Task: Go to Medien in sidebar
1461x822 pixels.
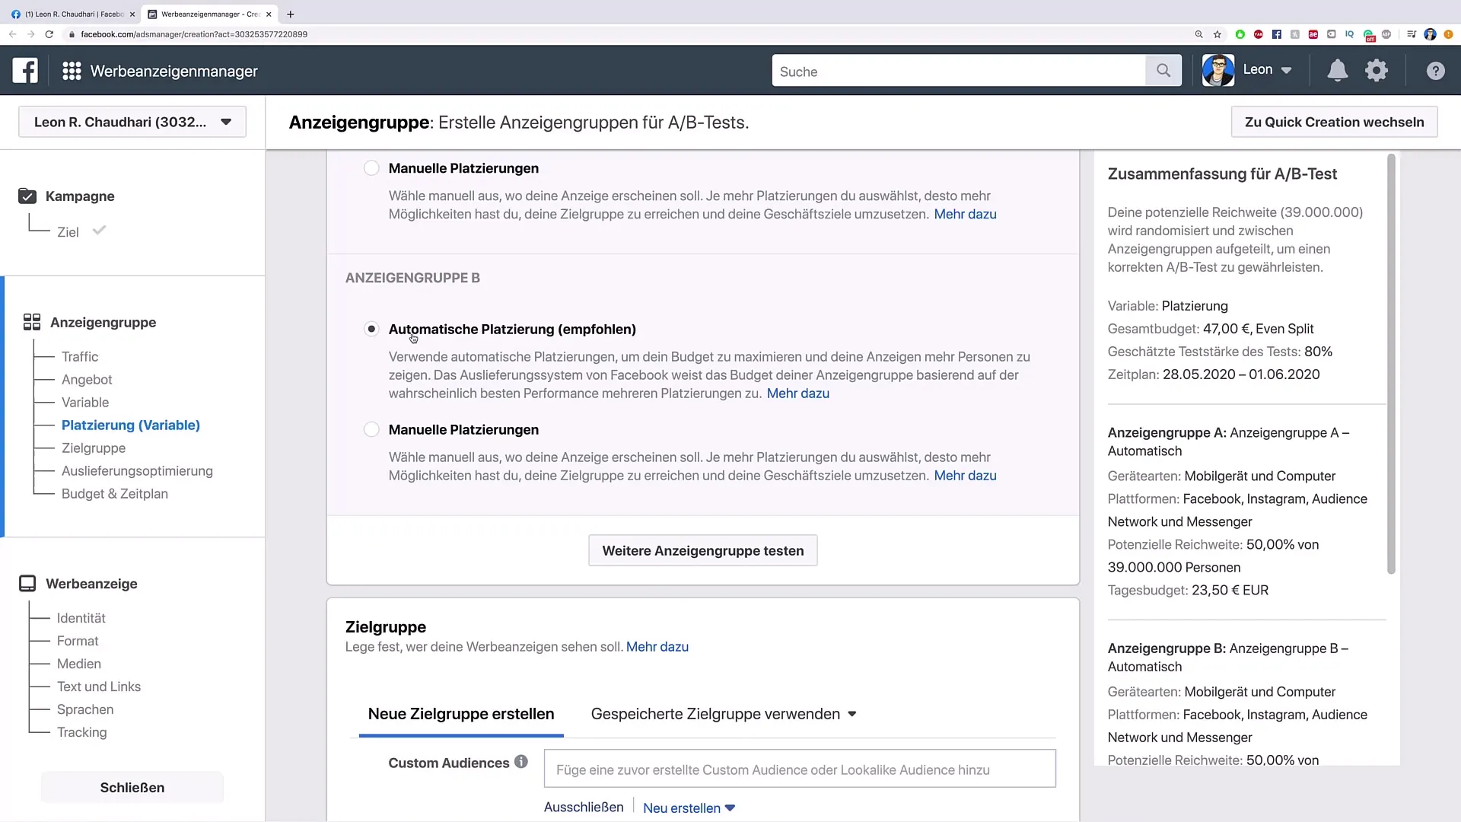Action: tap(79, 664)
